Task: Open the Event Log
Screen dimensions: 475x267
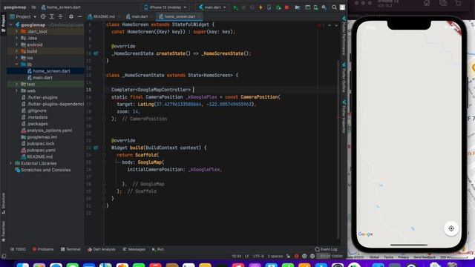Action: [326, 249]
